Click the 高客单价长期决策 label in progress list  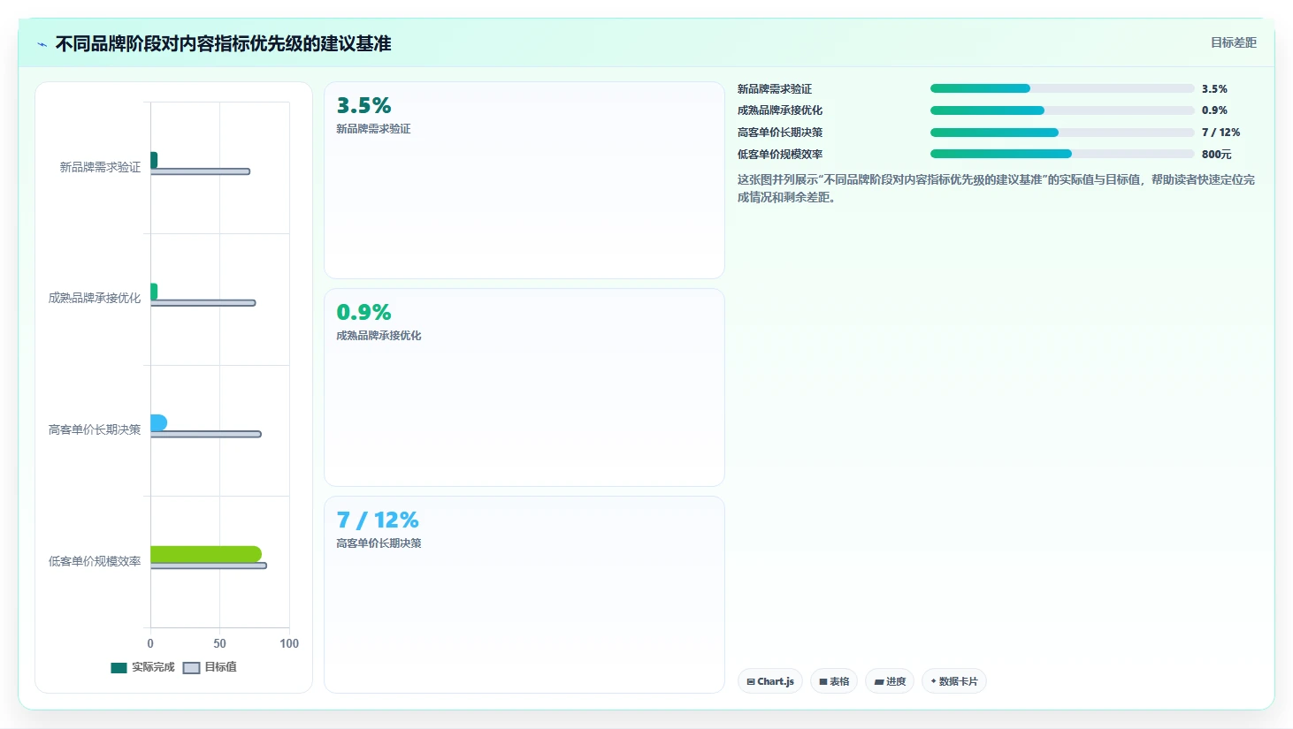pos(780,133)
